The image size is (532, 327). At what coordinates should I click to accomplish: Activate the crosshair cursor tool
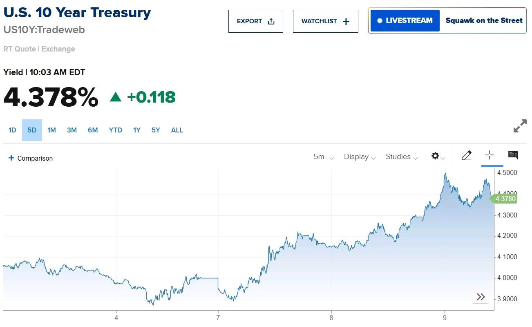490,155
